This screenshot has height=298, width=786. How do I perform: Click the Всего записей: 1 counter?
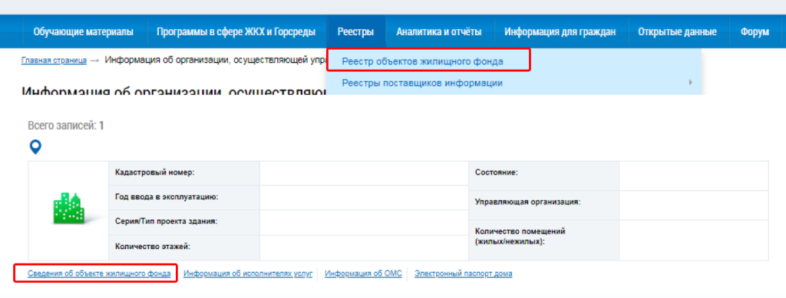(66, 126)
